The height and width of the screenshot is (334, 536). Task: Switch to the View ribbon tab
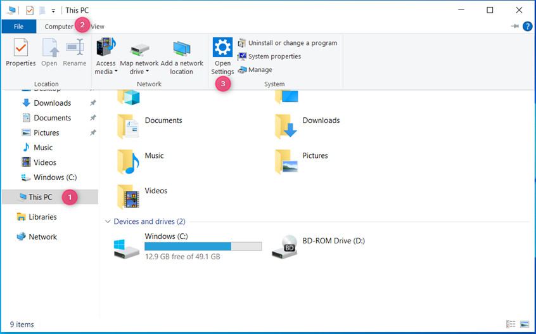98,27
